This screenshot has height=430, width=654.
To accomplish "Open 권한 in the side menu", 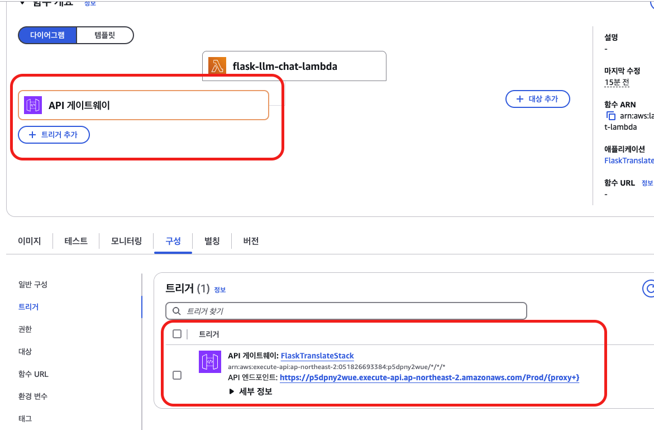I will pos(25,329).
